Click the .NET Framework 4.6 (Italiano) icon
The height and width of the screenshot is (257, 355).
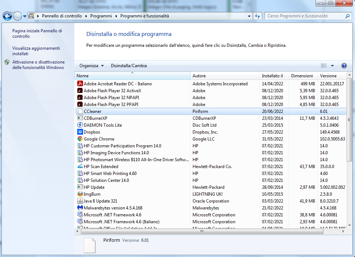pyautogui.click(x=80, y=222)
